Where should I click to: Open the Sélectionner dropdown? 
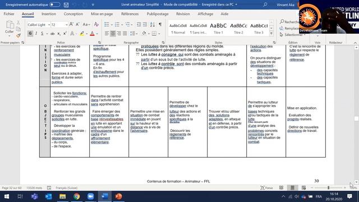tap(293, 35)
